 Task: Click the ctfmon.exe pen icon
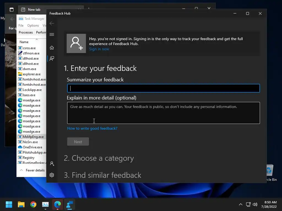(x=20, y=53)
